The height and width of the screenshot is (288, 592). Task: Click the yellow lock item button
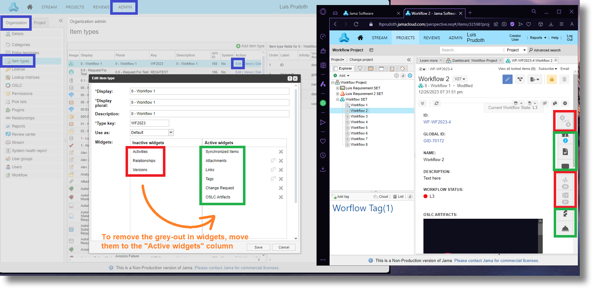tap(552, 79)
